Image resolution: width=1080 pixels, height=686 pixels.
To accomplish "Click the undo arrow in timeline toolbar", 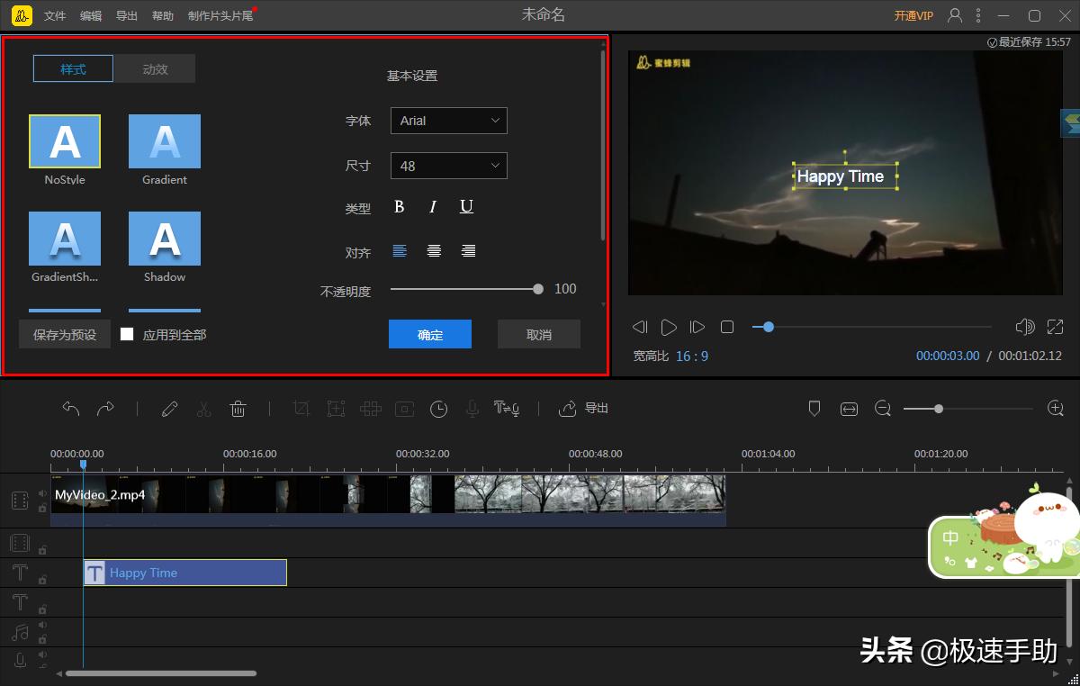I will [71, 409].
